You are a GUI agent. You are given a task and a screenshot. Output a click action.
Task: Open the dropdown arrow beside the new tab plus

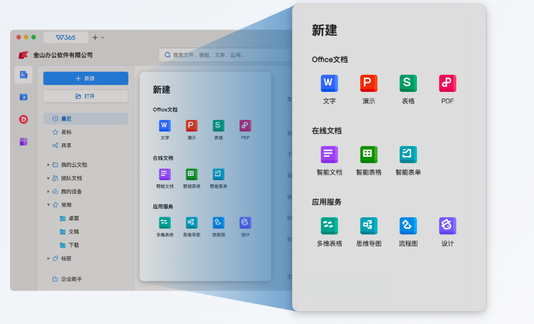click(103, 38)
